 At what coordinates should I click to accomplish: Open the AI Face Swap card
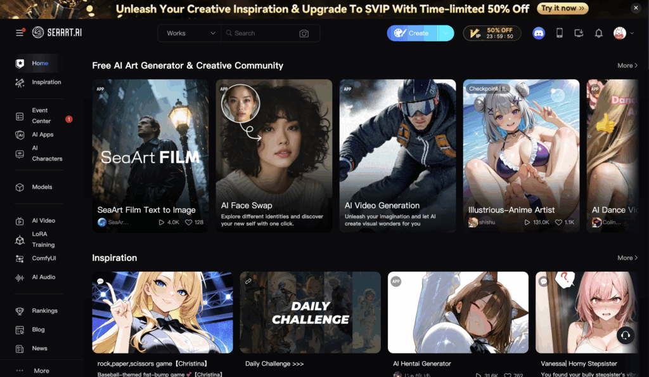(274, 155)
